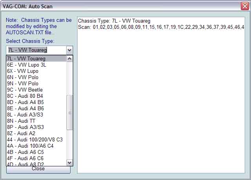Select 8N - Audi TT

coord(36,121)
